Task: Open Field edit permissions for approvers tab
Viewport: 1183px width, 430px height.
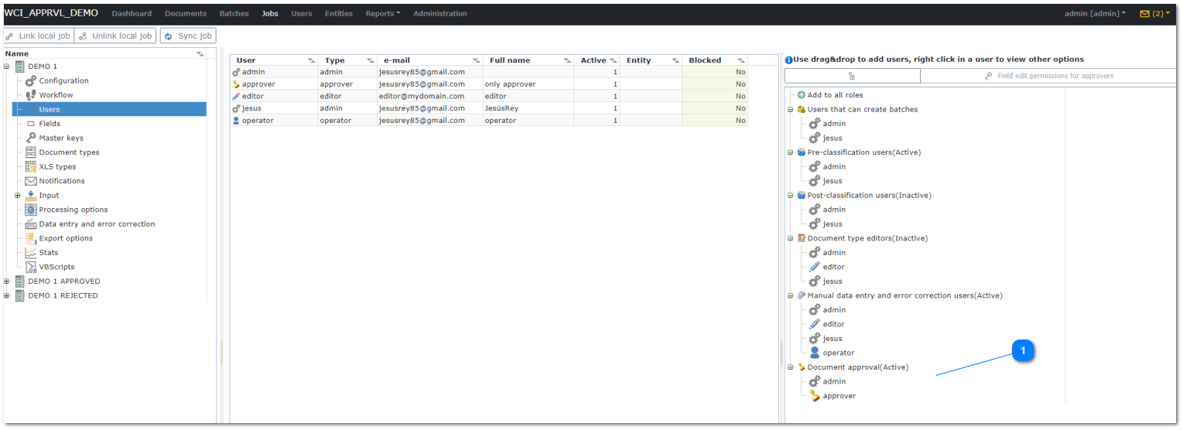Action: pos(1048,76)
